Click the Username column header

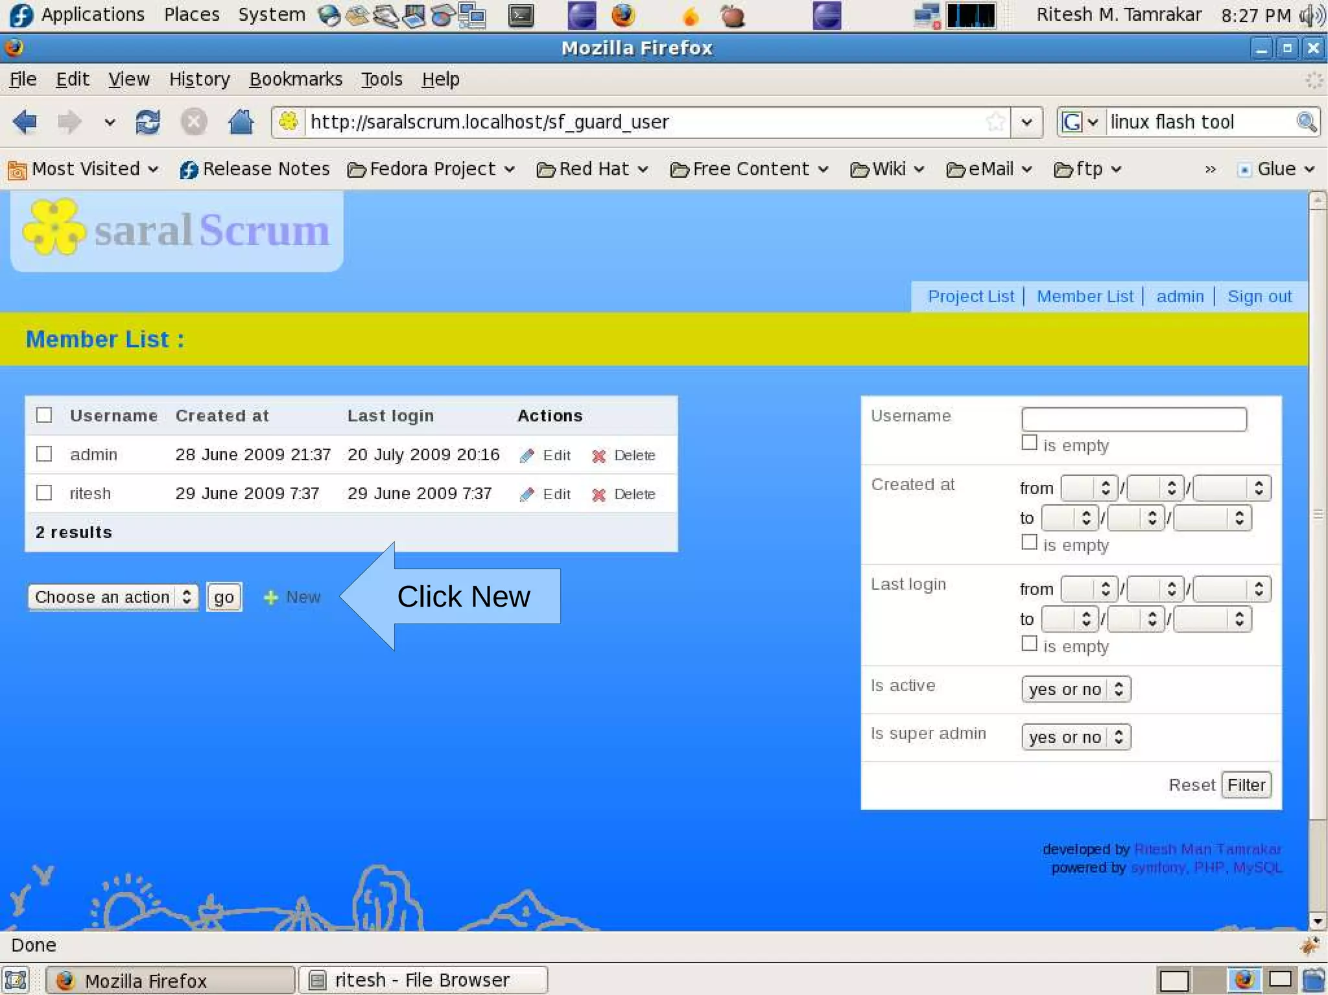(x=114, y=416)
